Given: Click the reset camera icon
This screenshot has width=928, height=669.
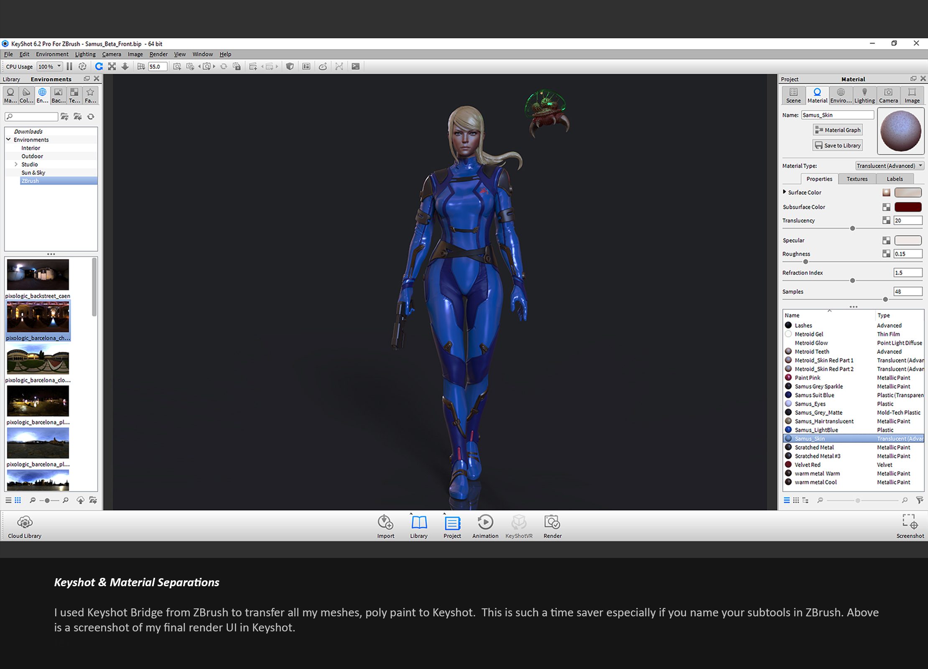Looking at the screenshot, I should pyautogui.click(x=224, y=66).
